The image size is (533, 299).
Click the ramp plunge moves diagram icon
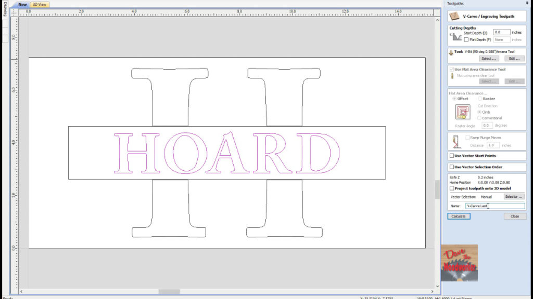click(456, 142)
